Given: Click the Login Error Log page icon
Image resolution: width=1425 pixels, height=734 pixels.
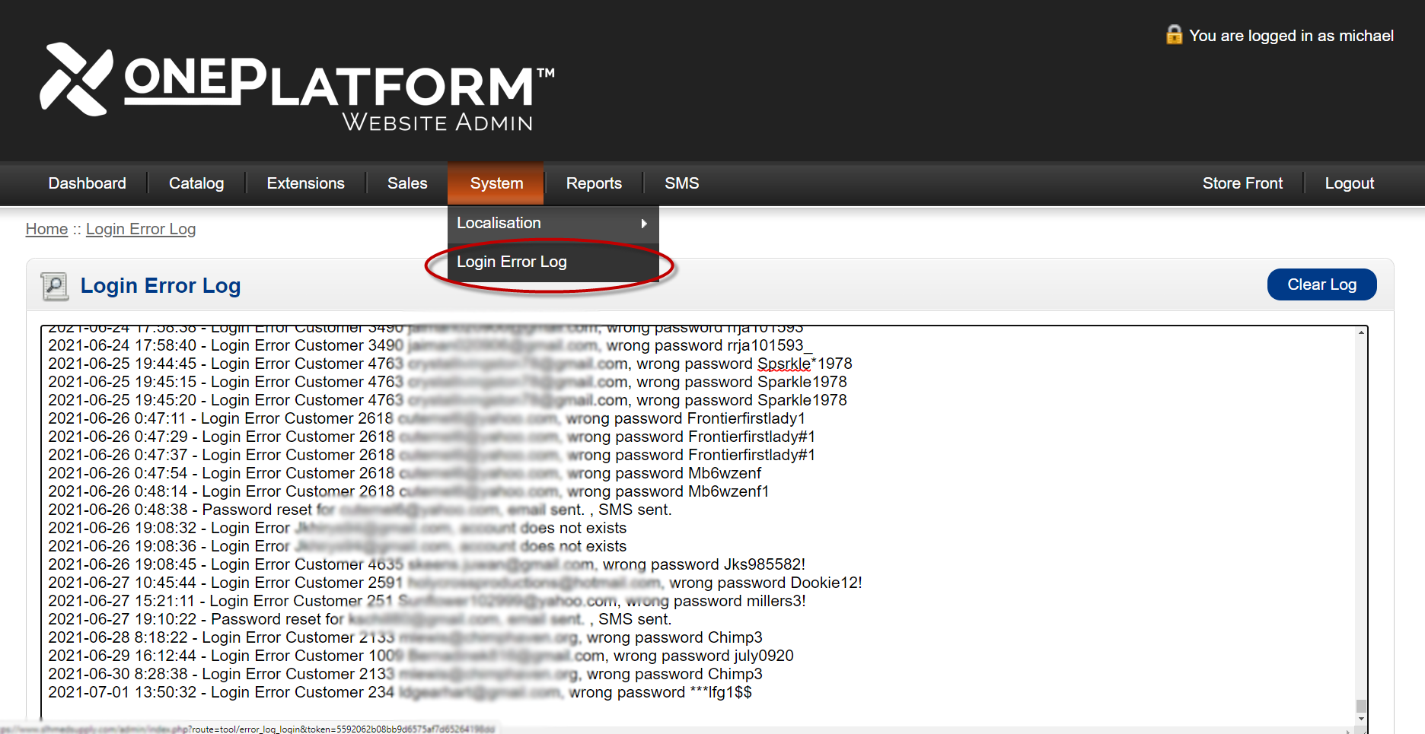Looking at the screenshot, I should tap(55, 286).
